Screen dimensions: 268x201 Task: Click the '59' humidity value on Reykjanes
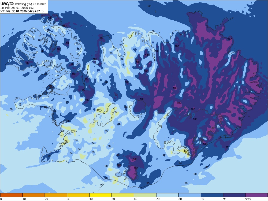[66, 141]
